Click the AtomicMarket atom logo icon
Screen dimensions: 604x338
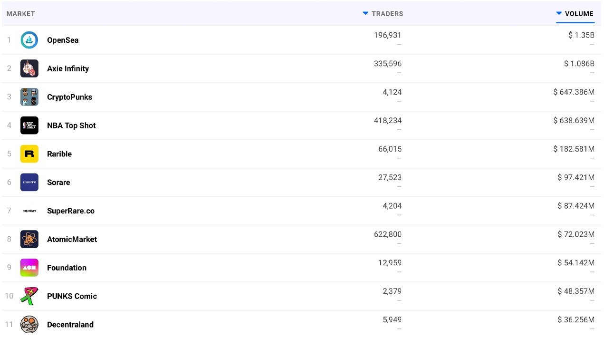29,239
